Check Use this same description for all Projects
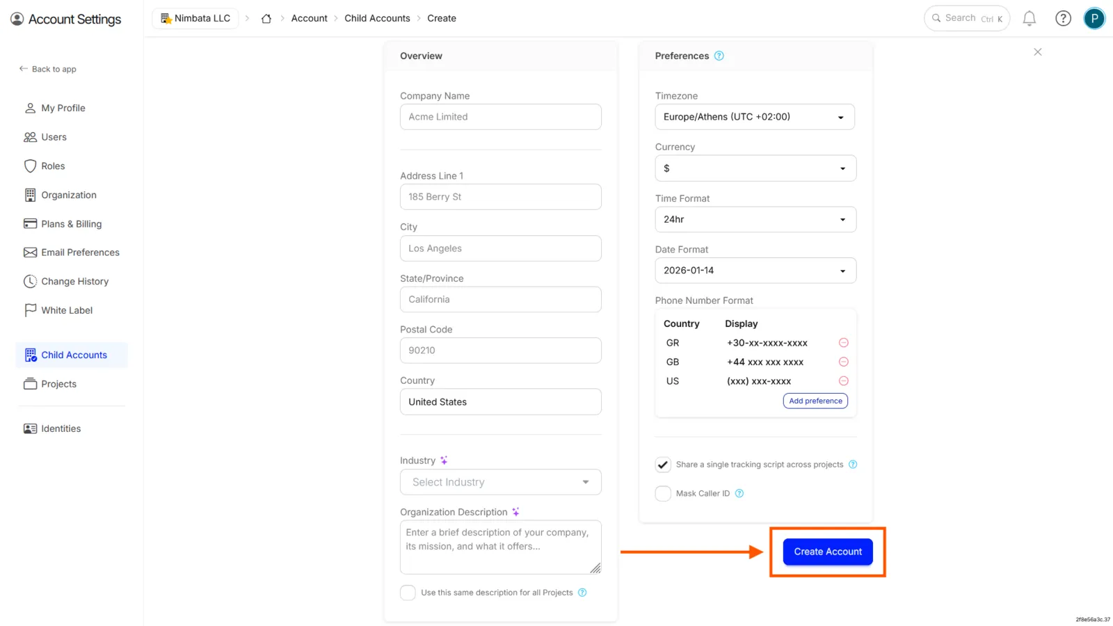Image resolution: width=1113 pixels, height=626 pixels. [408, 593]
